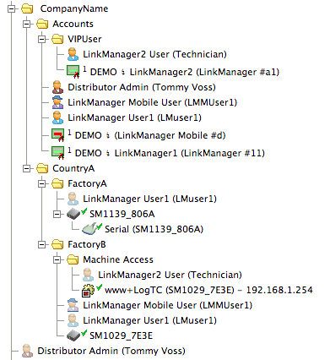The image size is (330, 360).
Task: Collapse the FactoryB node
Action: (42, 244)
